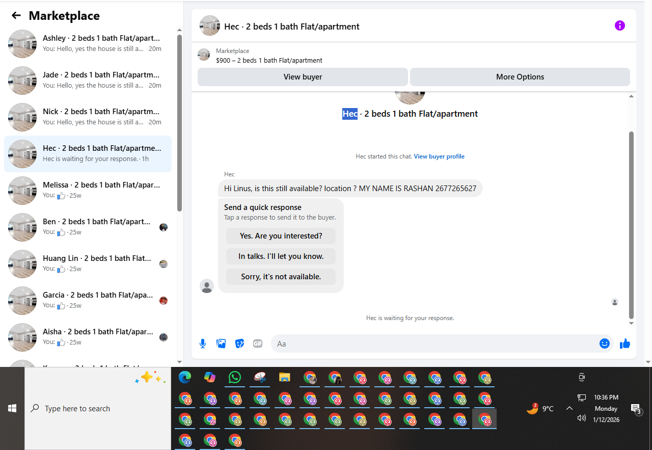Open the chat with Garcia
The height and width of the screenshot is (450, 652).
tap(88, 300)
